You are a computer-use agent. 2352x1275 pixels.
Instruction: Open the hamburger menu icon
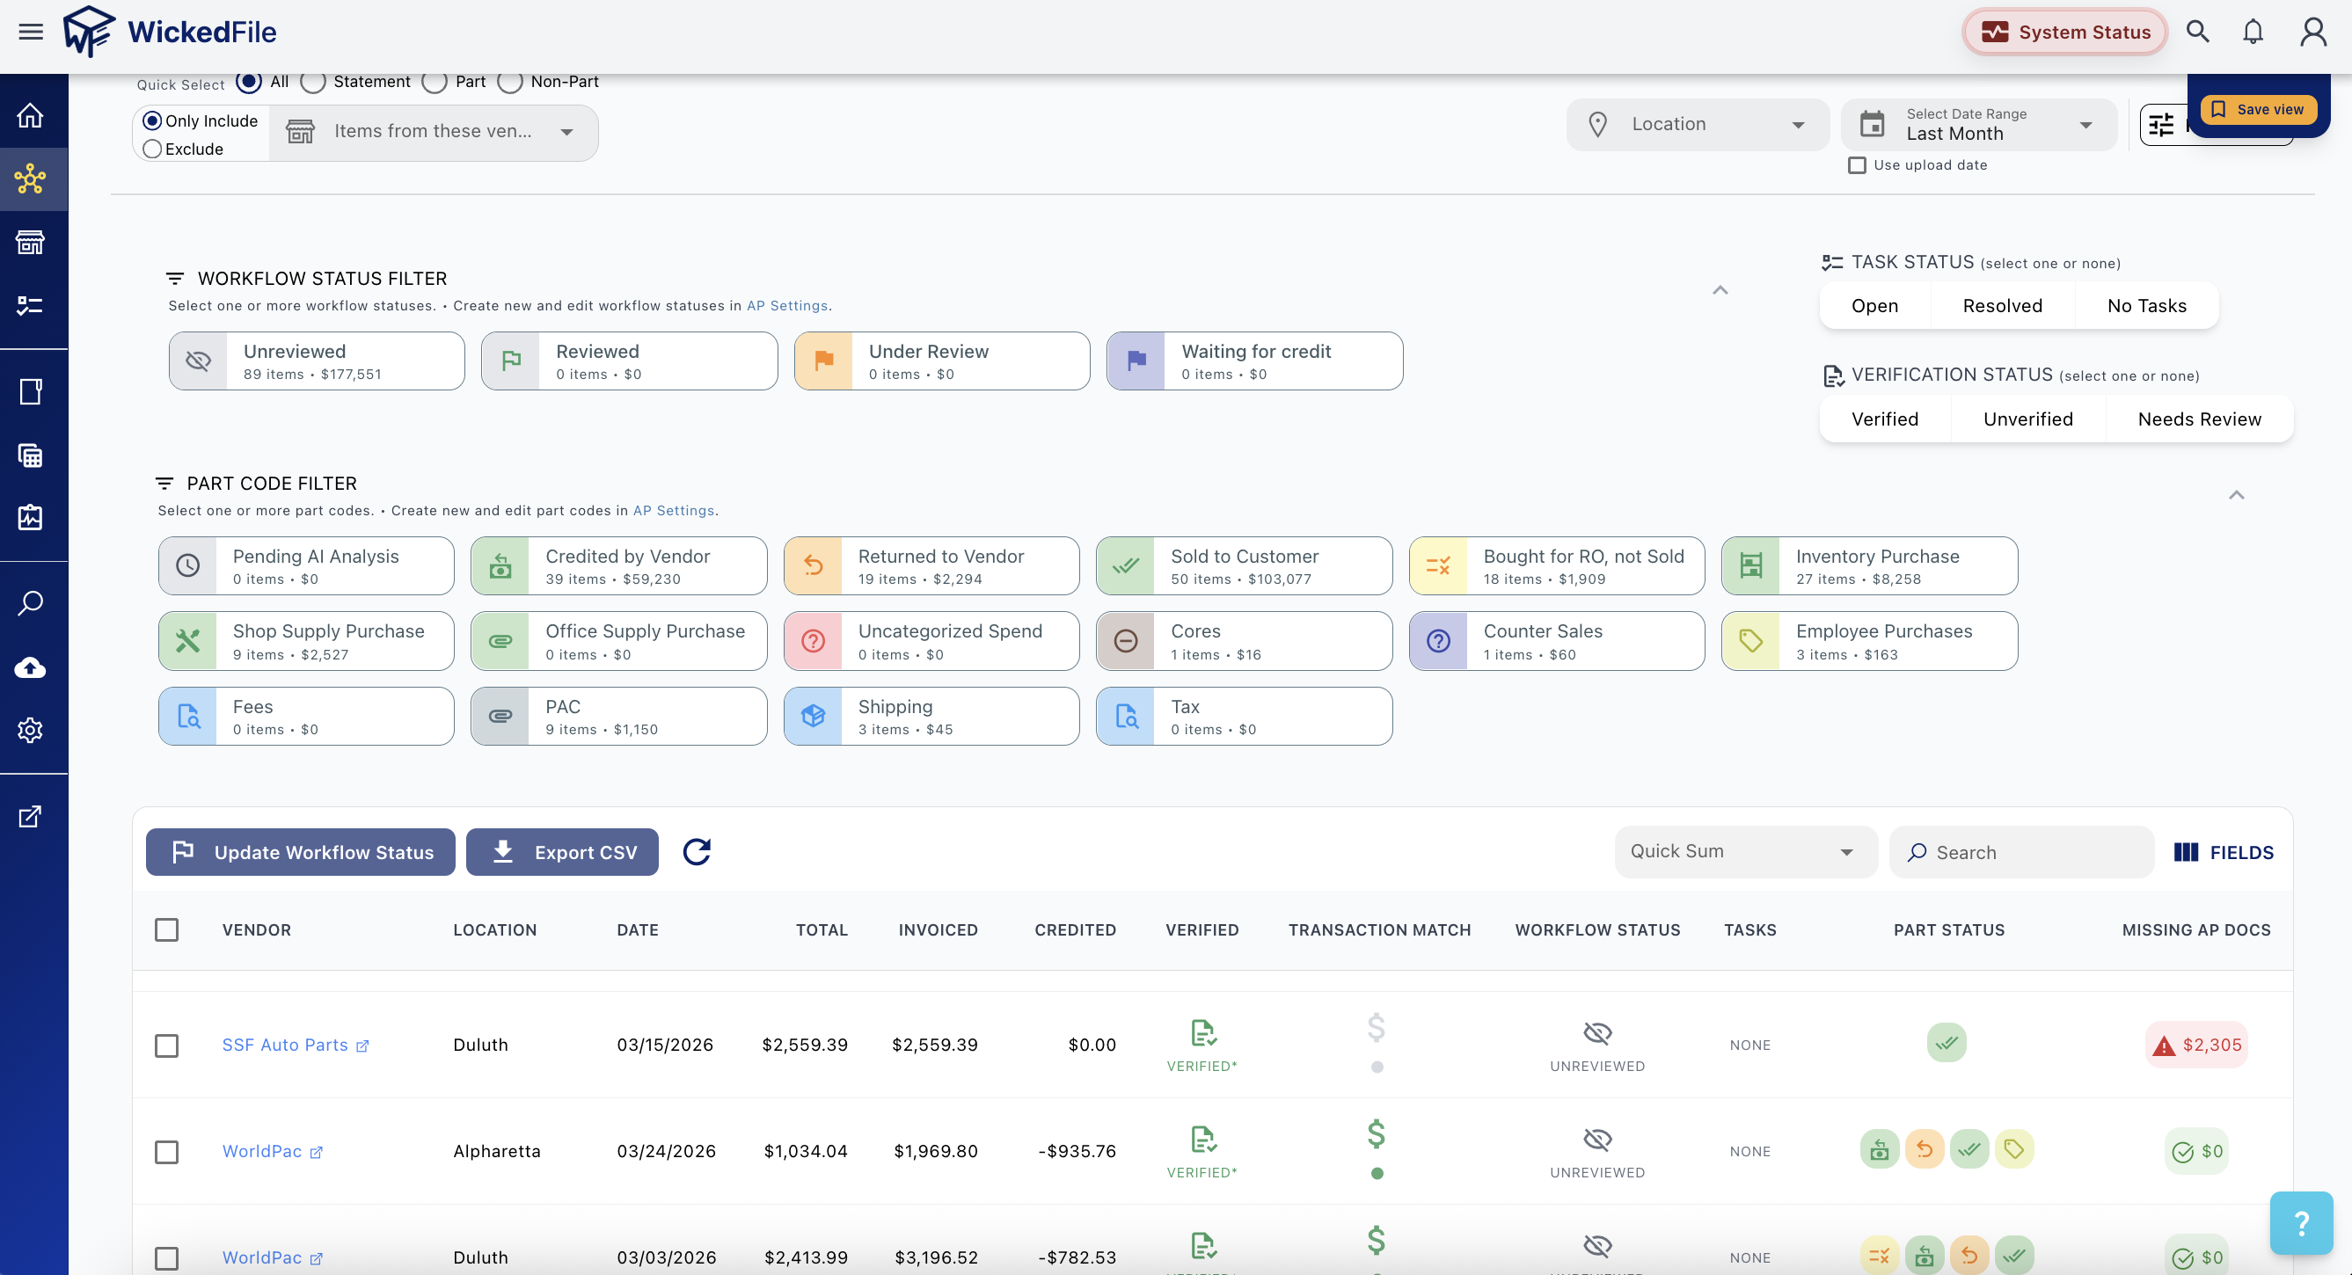tap(31, 33)
